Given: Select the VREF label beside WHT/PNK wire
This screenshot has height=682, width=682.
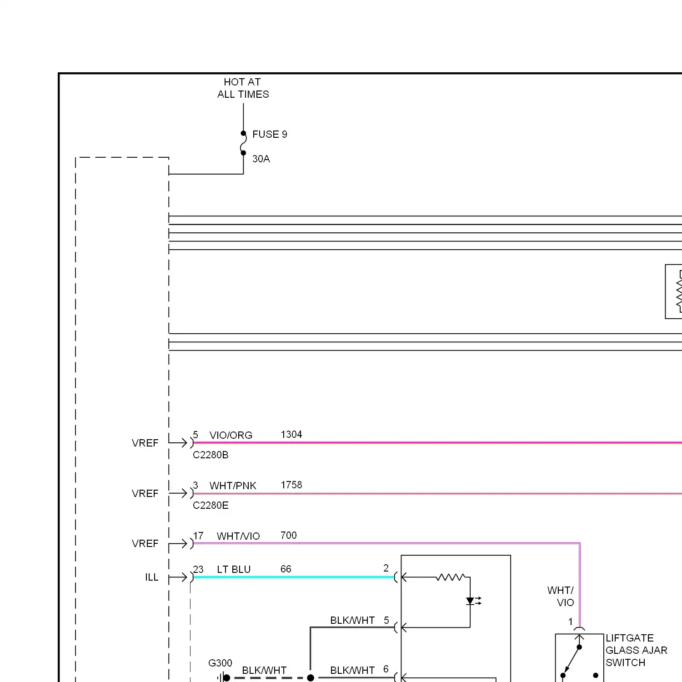Looking at the screenshot, I should pos(145,493).
